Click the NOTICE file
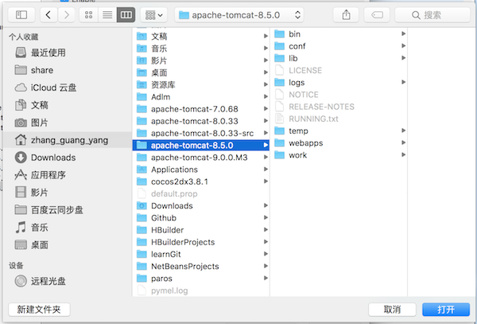The width and height of the screenshot is (477, 324). [x=339, y=95]
